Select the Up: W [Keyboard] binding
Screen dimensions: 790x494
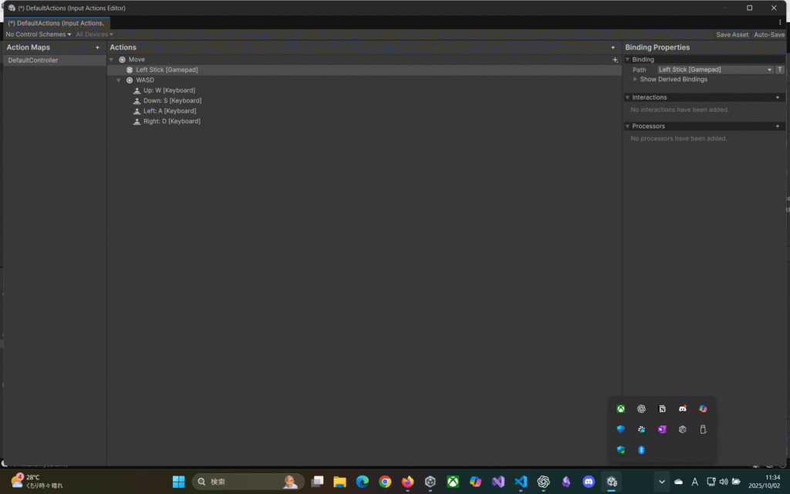pyautogui.click(x=169, y=90)
